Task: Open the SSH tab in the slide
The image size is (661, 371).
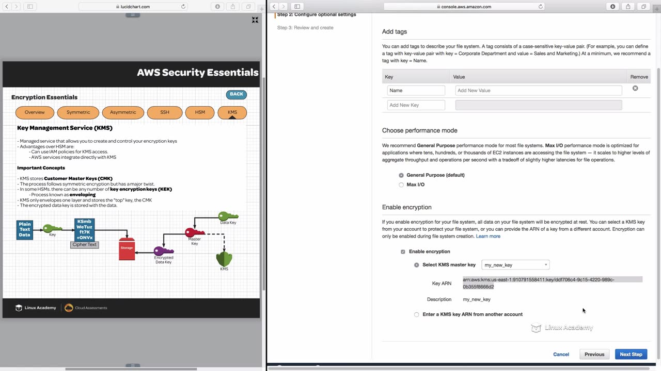Action: click(165, 112)
